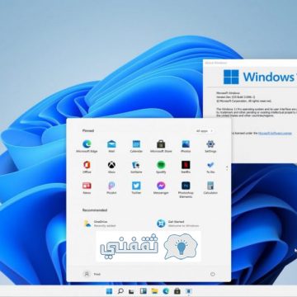Open the News app
Viewport: 297px width, 297px height.
(87, 188)
